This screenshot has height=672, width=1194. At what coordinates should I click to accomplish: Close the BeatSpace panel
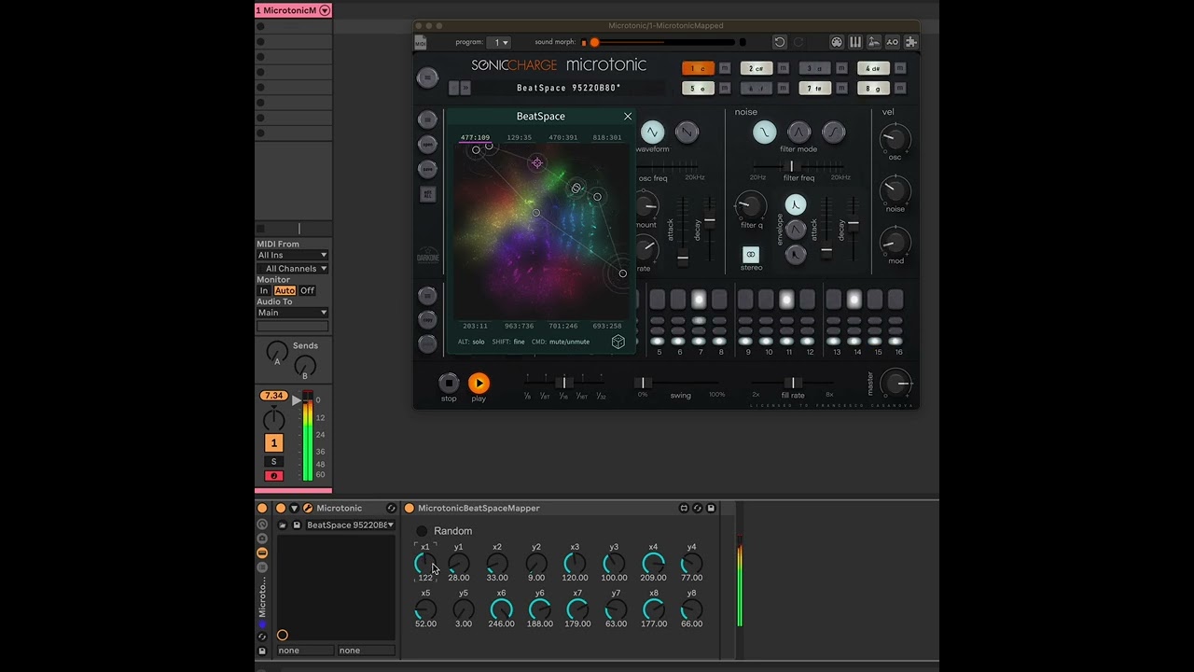click(628, 117)
